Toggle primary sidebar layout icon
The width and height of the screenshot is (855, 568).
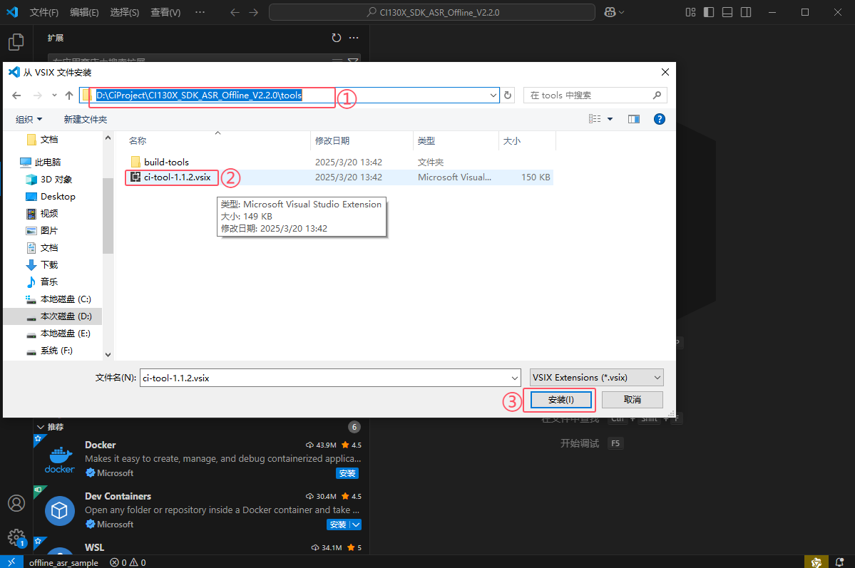tap(709, 12)
